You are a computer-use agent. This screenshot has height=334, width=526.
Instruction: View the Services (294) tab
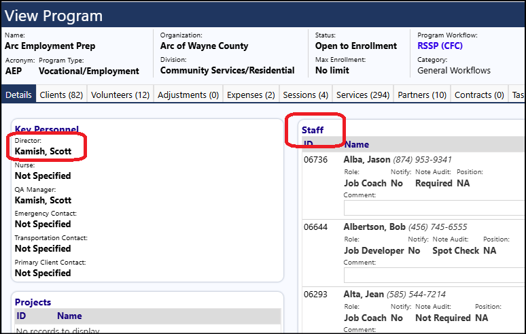(x=363, y=95)
